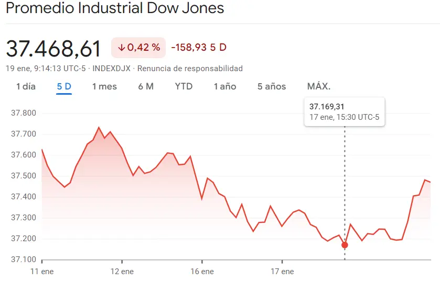Viewport: 440px width, 282px height.
Task: Click the 37.169,31 tooltip box
Action: click(x=345, y=111)
